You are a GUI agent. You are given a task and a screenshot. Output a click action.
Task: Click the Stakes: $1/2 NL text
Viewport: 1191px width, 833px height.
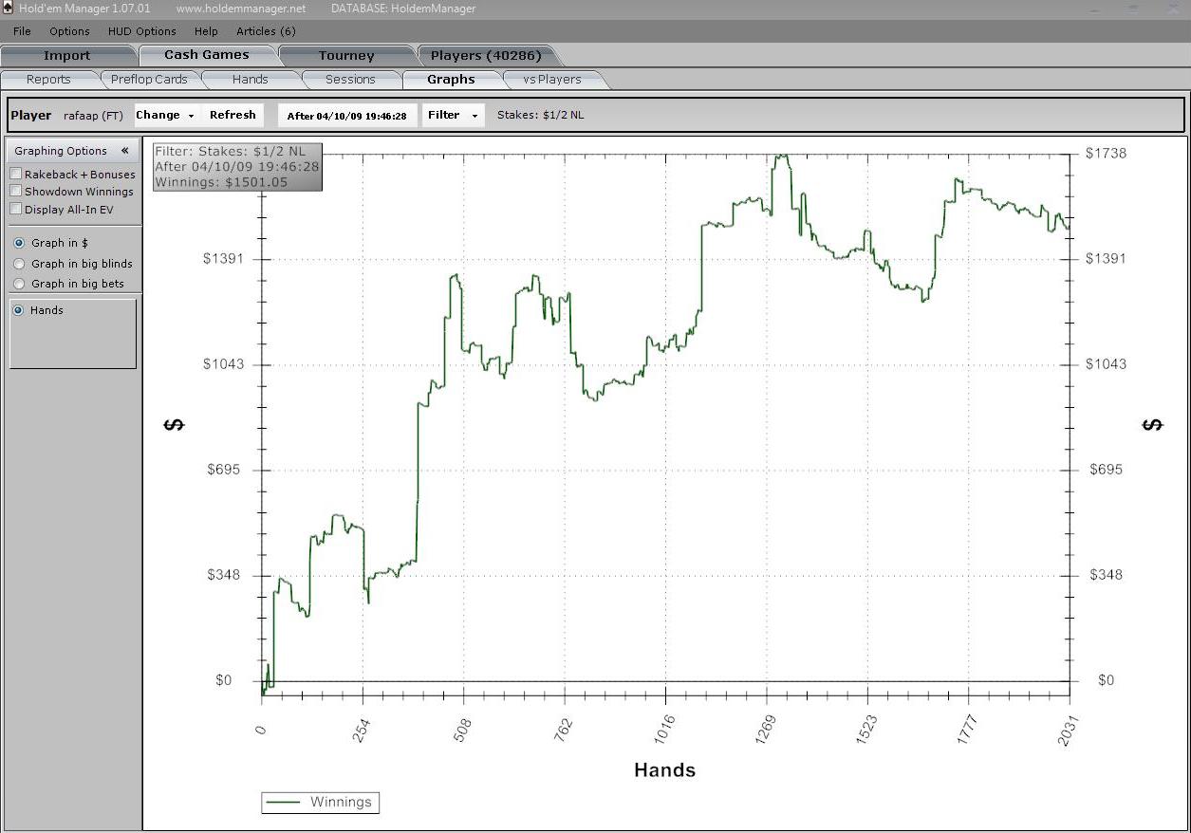pyautogui.click(x=541, y=115)
